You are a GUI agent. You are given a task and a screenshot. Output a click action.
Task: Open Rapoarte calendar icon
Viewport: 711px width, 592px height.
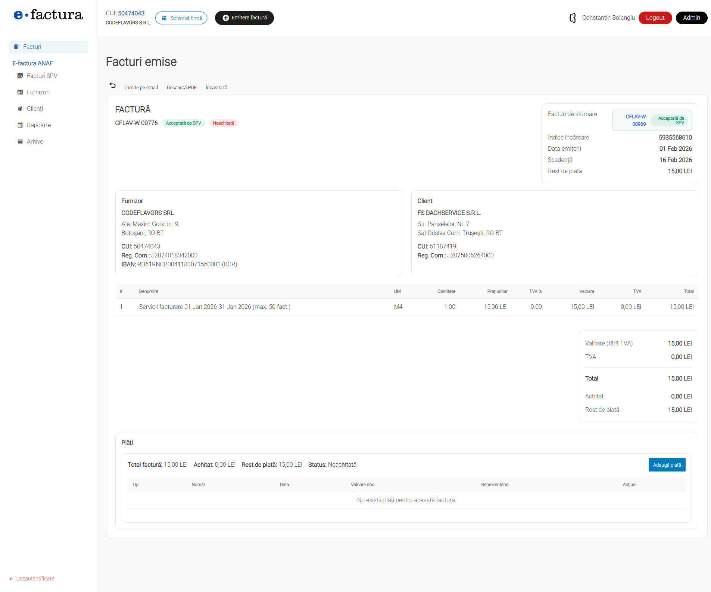tap(20, 125)
